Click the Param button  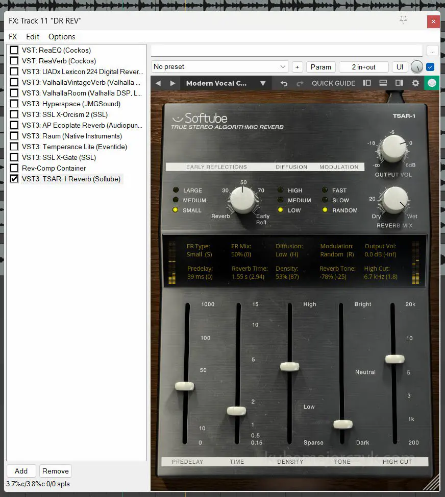(320, 67)
